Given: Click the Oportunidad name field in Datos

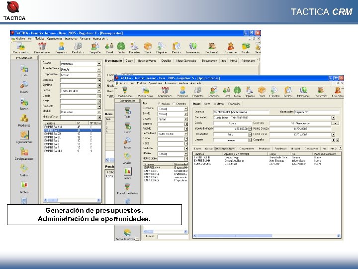Looking at the screenshot, I should point(317,112).
